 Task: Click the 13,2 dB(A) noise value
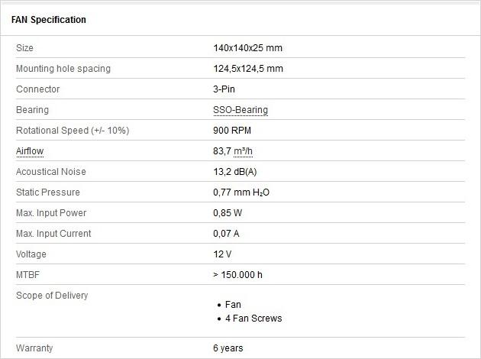click(234, 172)
